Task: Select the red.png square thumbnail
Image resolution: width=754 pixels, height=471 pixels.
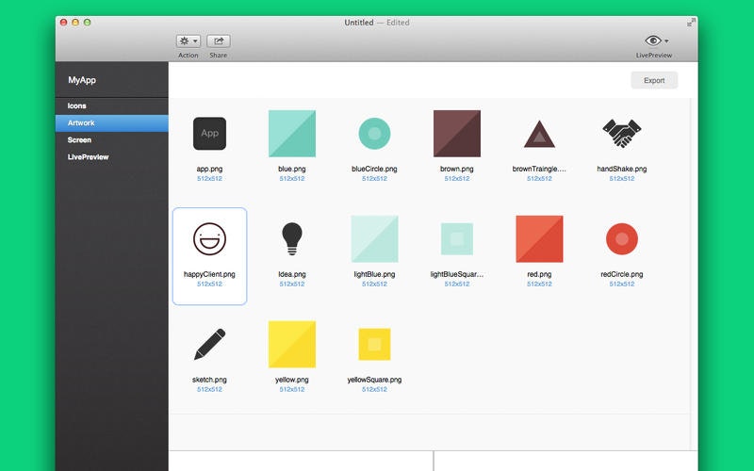Action: click(x=539, y=239)
